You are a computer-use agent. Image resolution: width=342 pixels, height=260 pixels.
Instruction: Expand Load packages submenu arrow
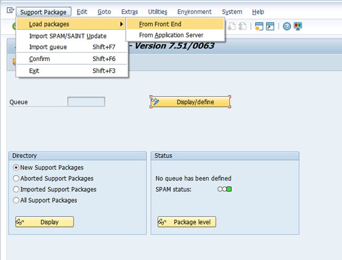(x=121, y=24)
